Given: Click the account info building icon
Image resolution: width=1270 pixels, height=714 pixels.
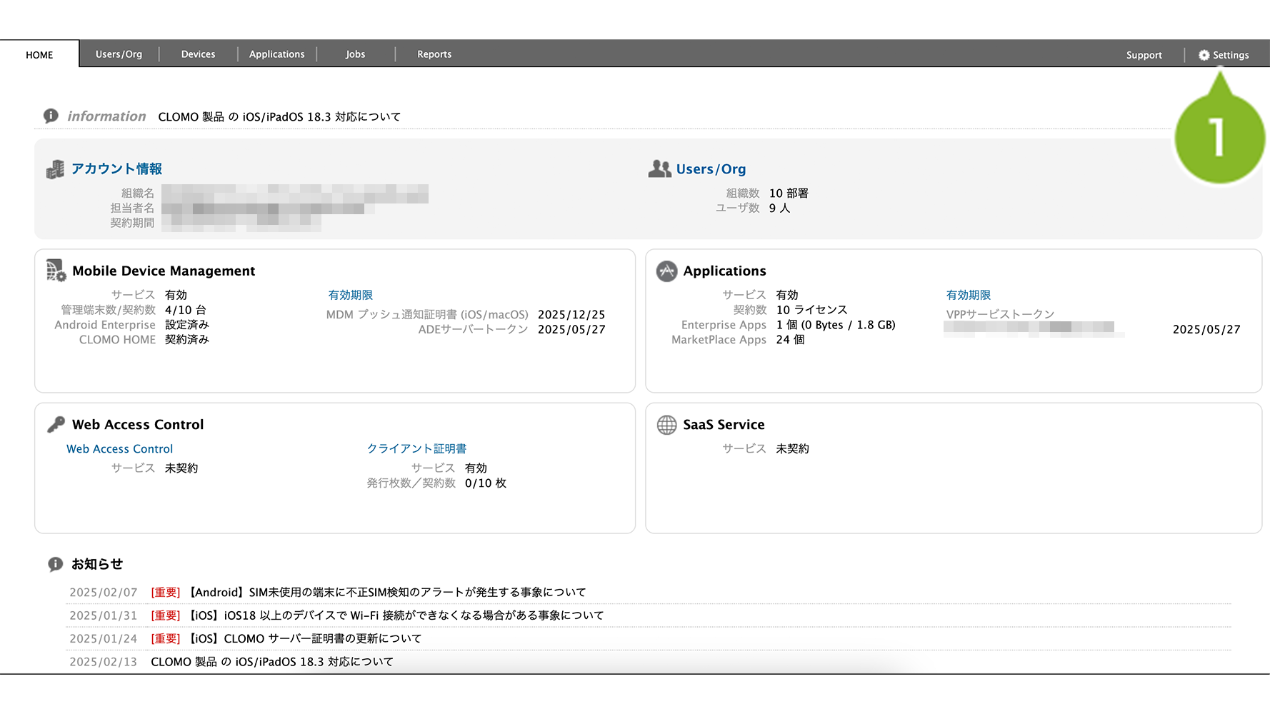Looking at the screenshot, I should (55, 169).
